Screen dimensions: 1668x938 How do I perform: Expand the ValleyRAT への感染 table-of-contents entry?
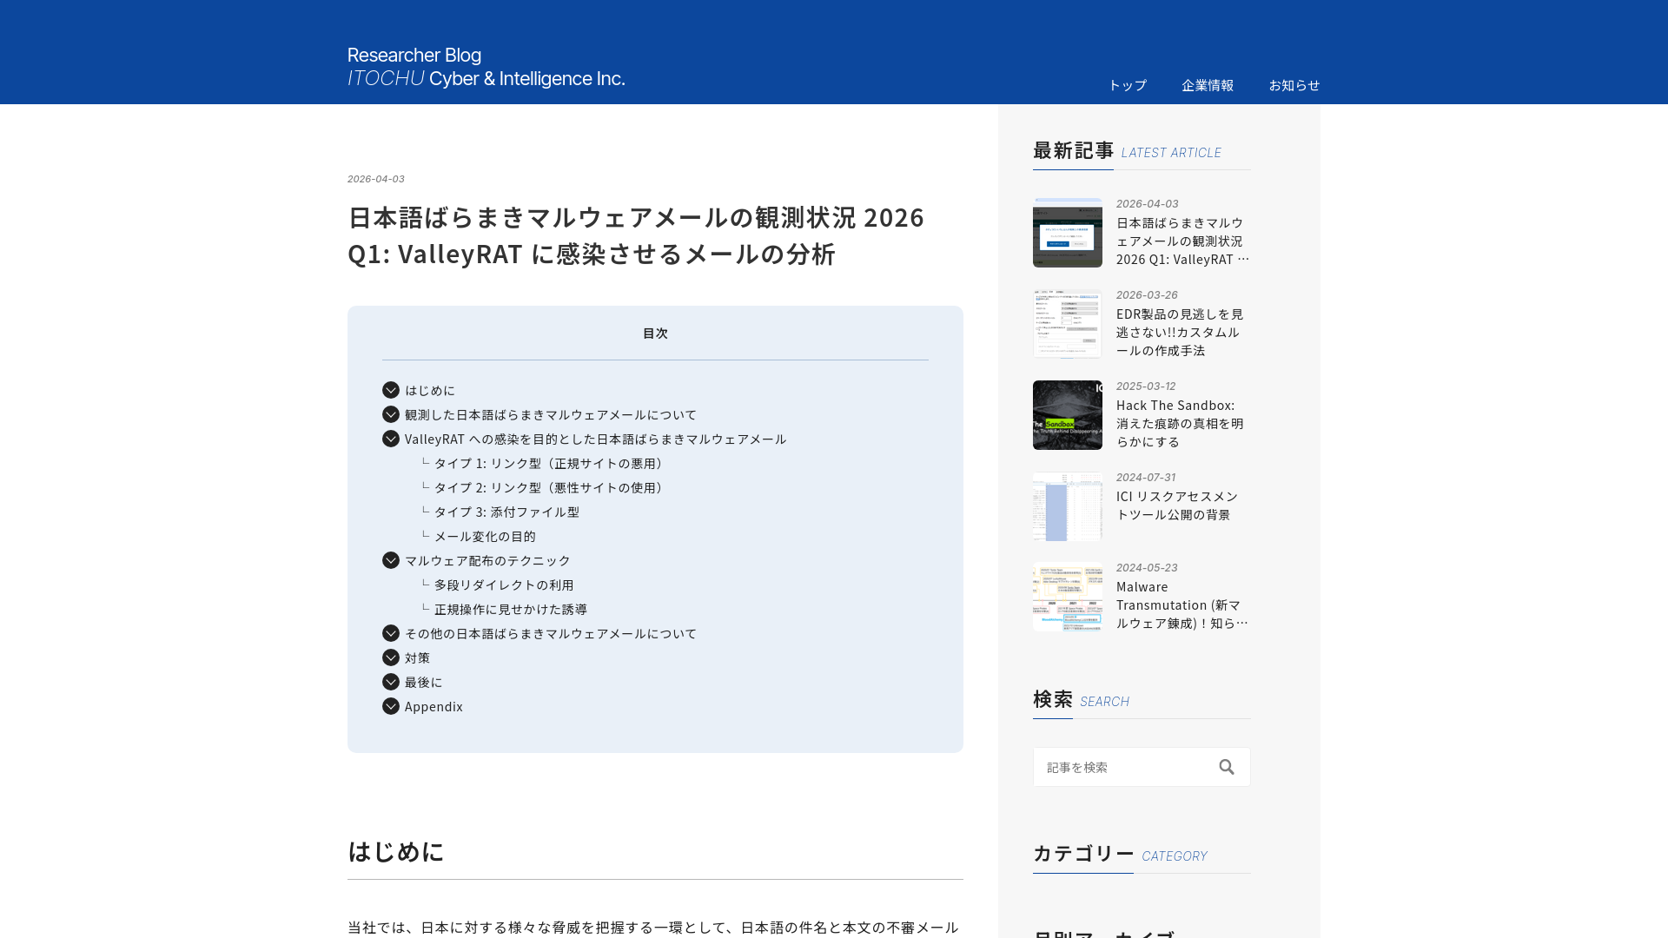point(390,439)
